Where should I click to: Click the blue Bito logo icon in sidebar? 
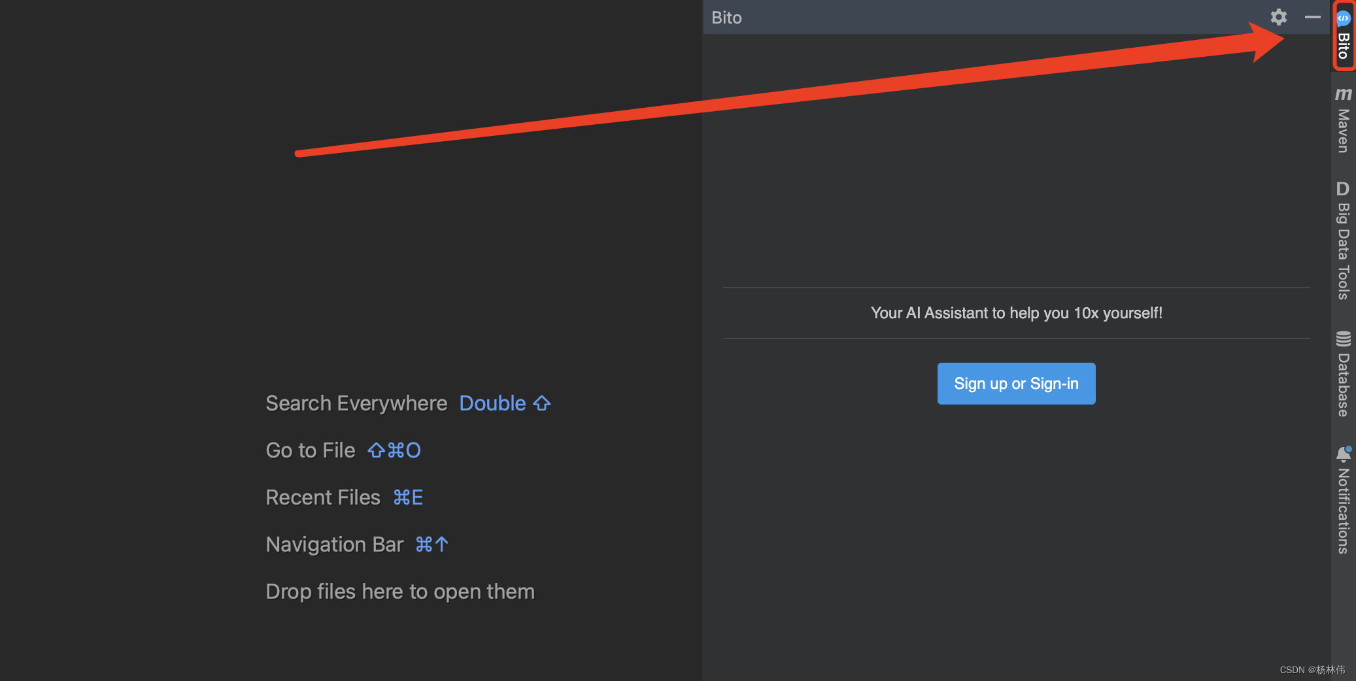pos(1344,18)
